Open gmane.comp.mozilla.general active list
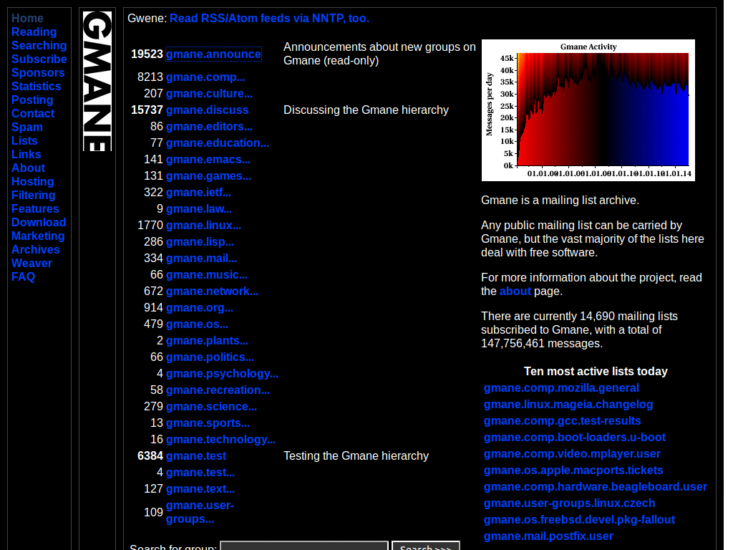The width and height of the screenshot is (733, 550). (561, 388)
